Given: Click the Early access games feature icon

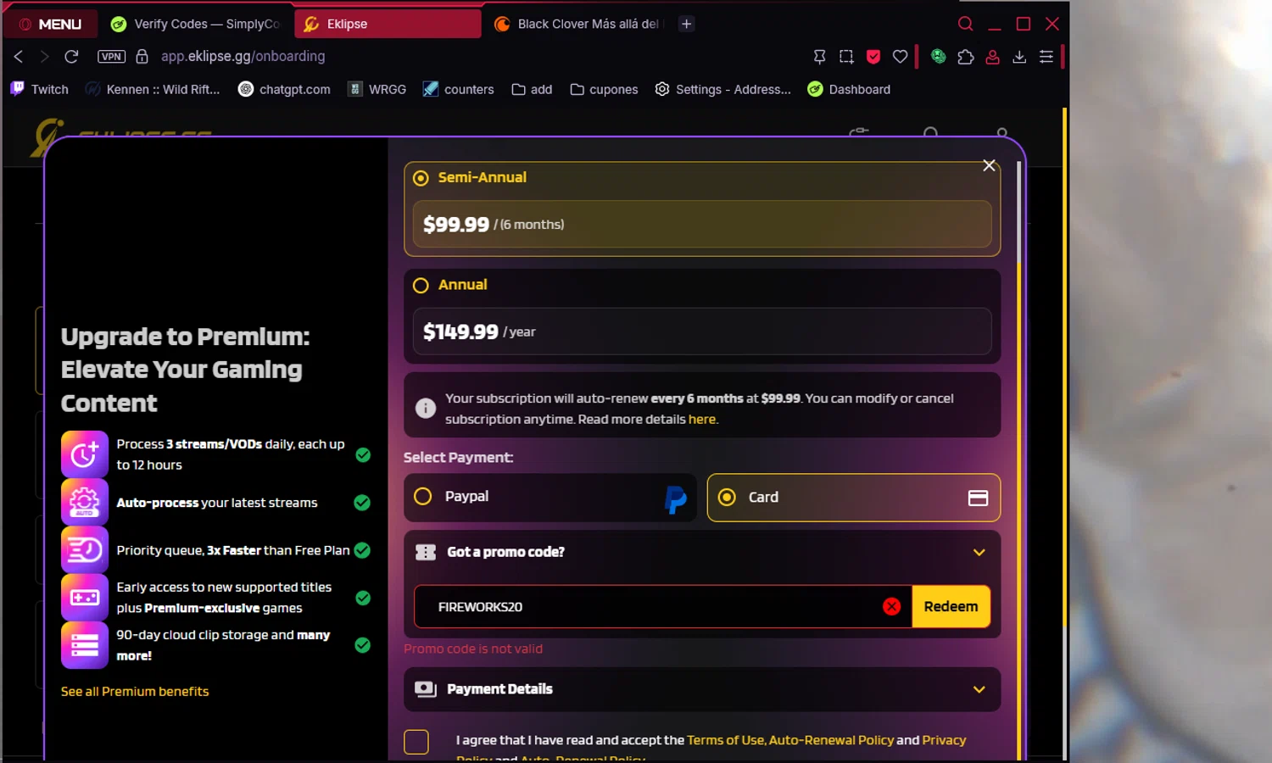Looking at the screenshot, I should point(85,598).
